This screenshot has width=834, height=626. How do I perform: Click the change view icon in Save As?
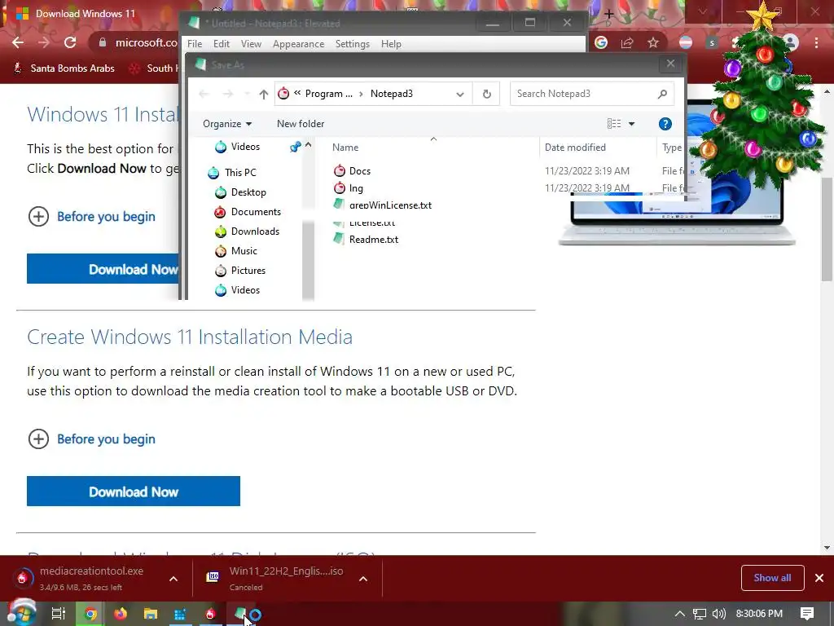pyautogui.click(x=614, y=124)
